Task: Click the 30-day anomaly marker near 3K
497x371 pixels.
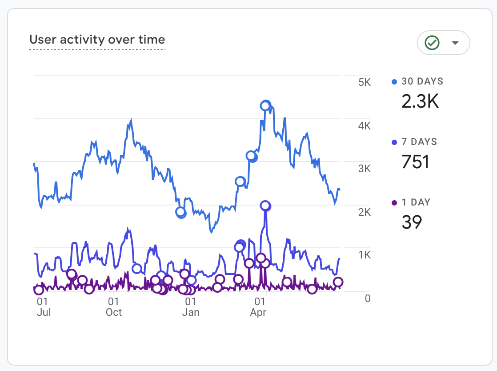Action: [251, 156]
